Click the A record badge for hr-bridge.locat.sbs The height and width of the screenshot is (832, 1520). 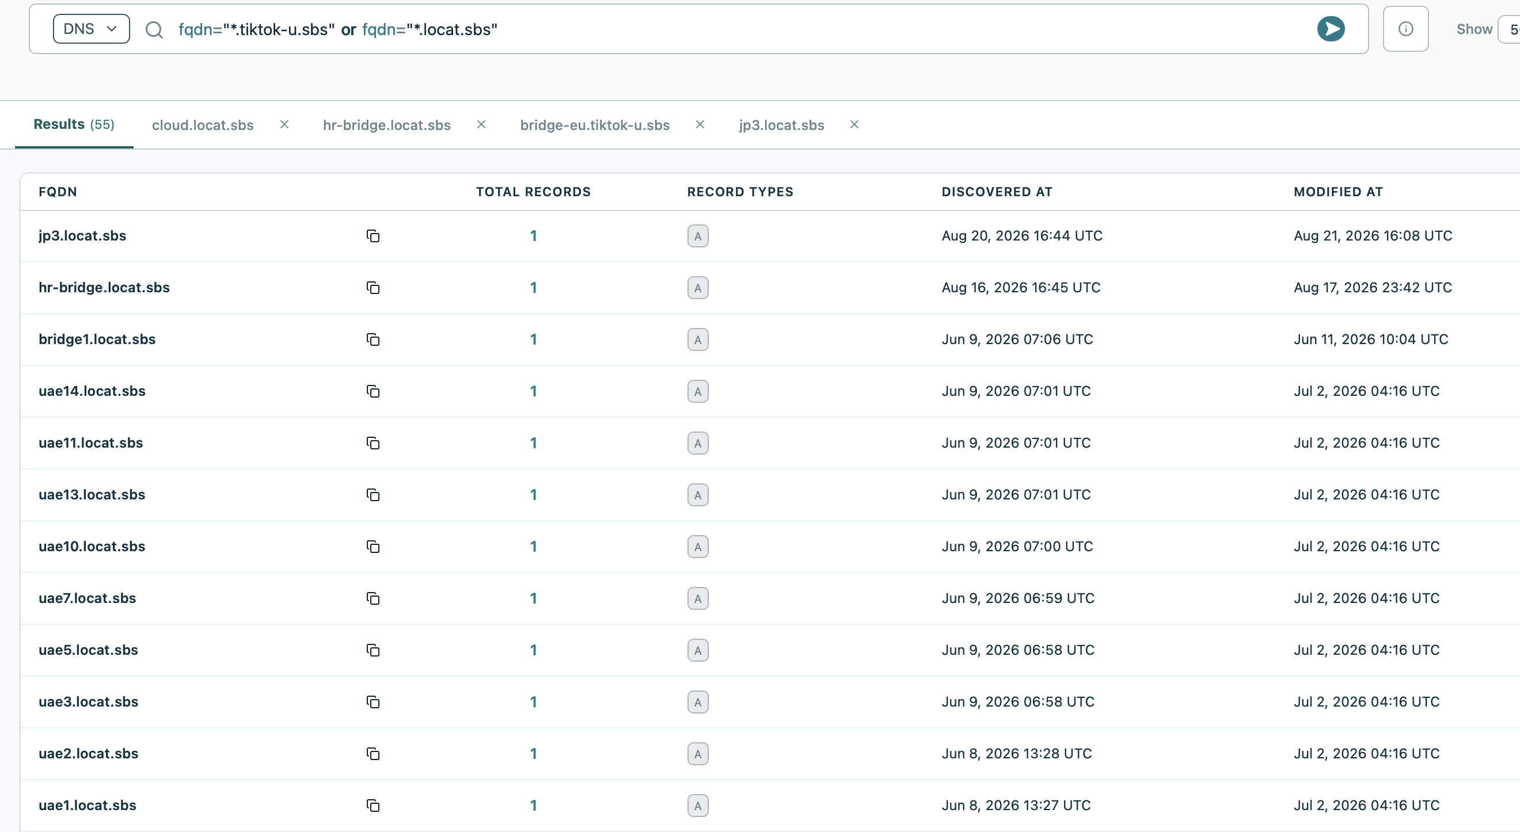click(x=697, y=288)
